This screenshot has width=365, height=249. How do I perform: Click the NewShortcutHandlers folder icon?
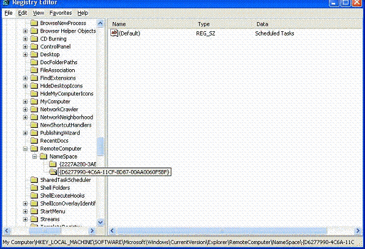tap(34, 125)
